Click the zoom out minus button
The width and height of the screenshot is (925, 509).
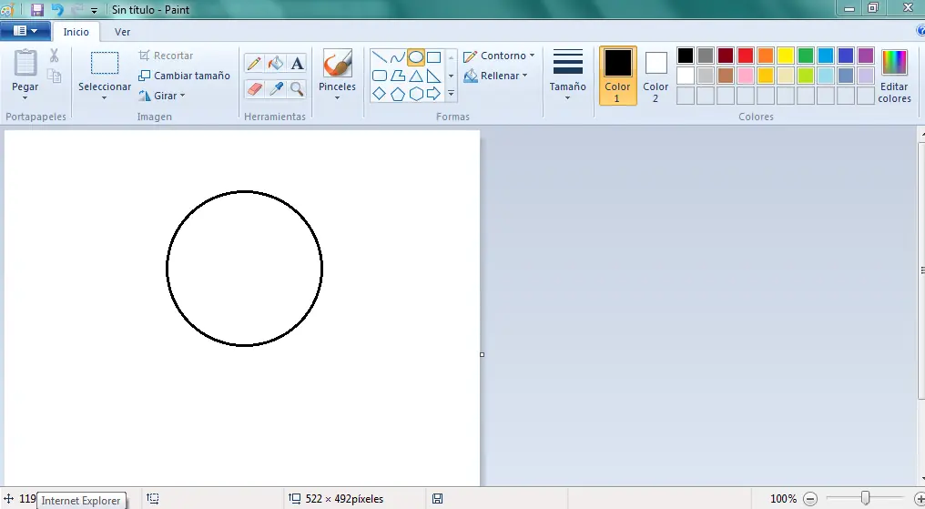point(810,499)
